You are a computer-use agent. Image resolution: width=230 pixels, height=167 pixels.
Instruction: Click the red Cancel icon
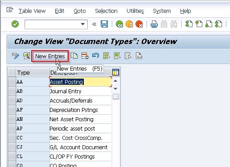[x=139, y=24]
